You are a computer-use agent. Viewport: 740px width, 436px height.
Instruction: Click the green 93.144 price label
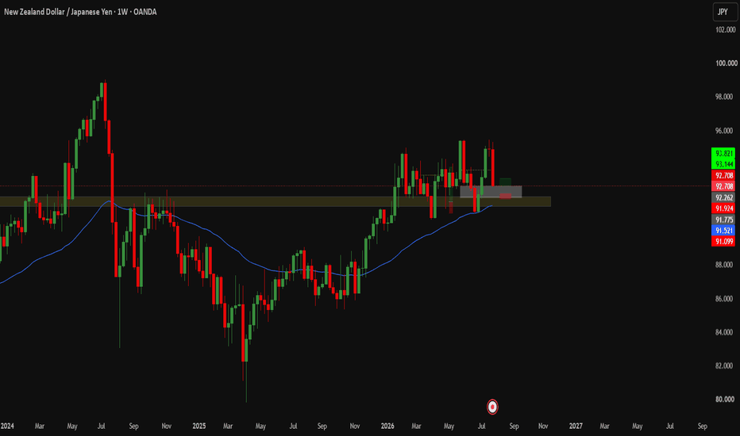point(723,164)
